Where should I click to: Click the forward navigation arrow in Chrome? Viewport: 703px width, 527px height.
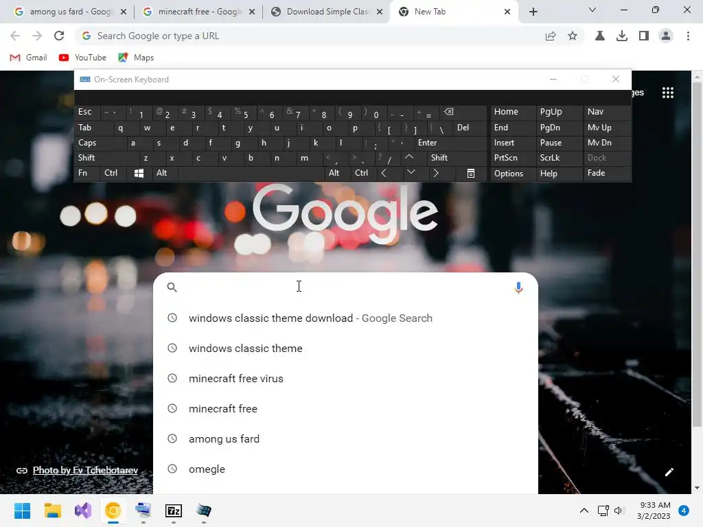point(37,36)
